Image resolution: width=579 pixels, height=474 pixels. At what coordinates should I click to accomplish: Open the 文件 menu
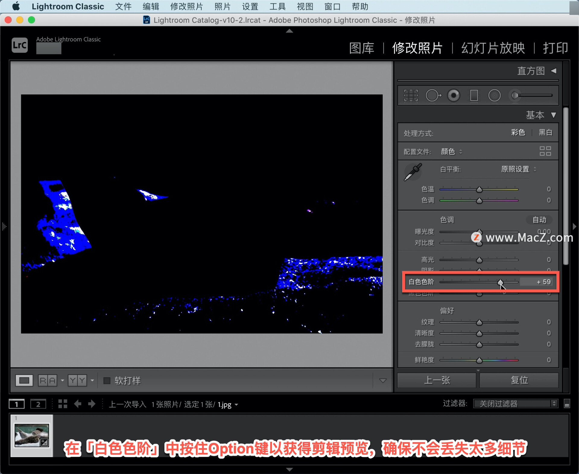(x=123, y=6)
